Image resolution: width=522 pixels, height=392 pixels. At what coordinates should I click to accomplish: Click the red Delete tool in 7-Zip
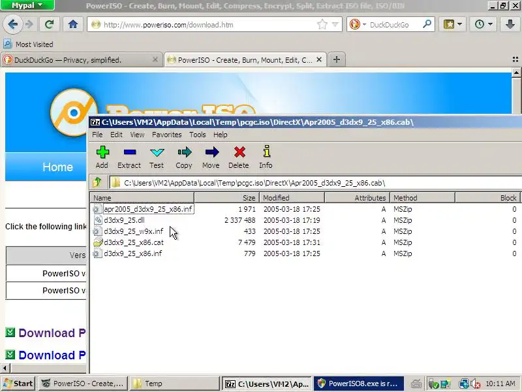pos(239,157)
